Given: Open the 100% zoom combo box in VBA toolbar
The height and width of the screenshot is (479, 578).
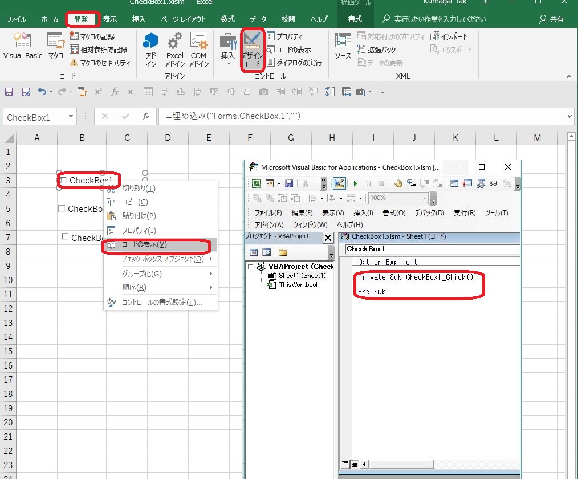Looking at the screenshot, I should tap(398, 198).
